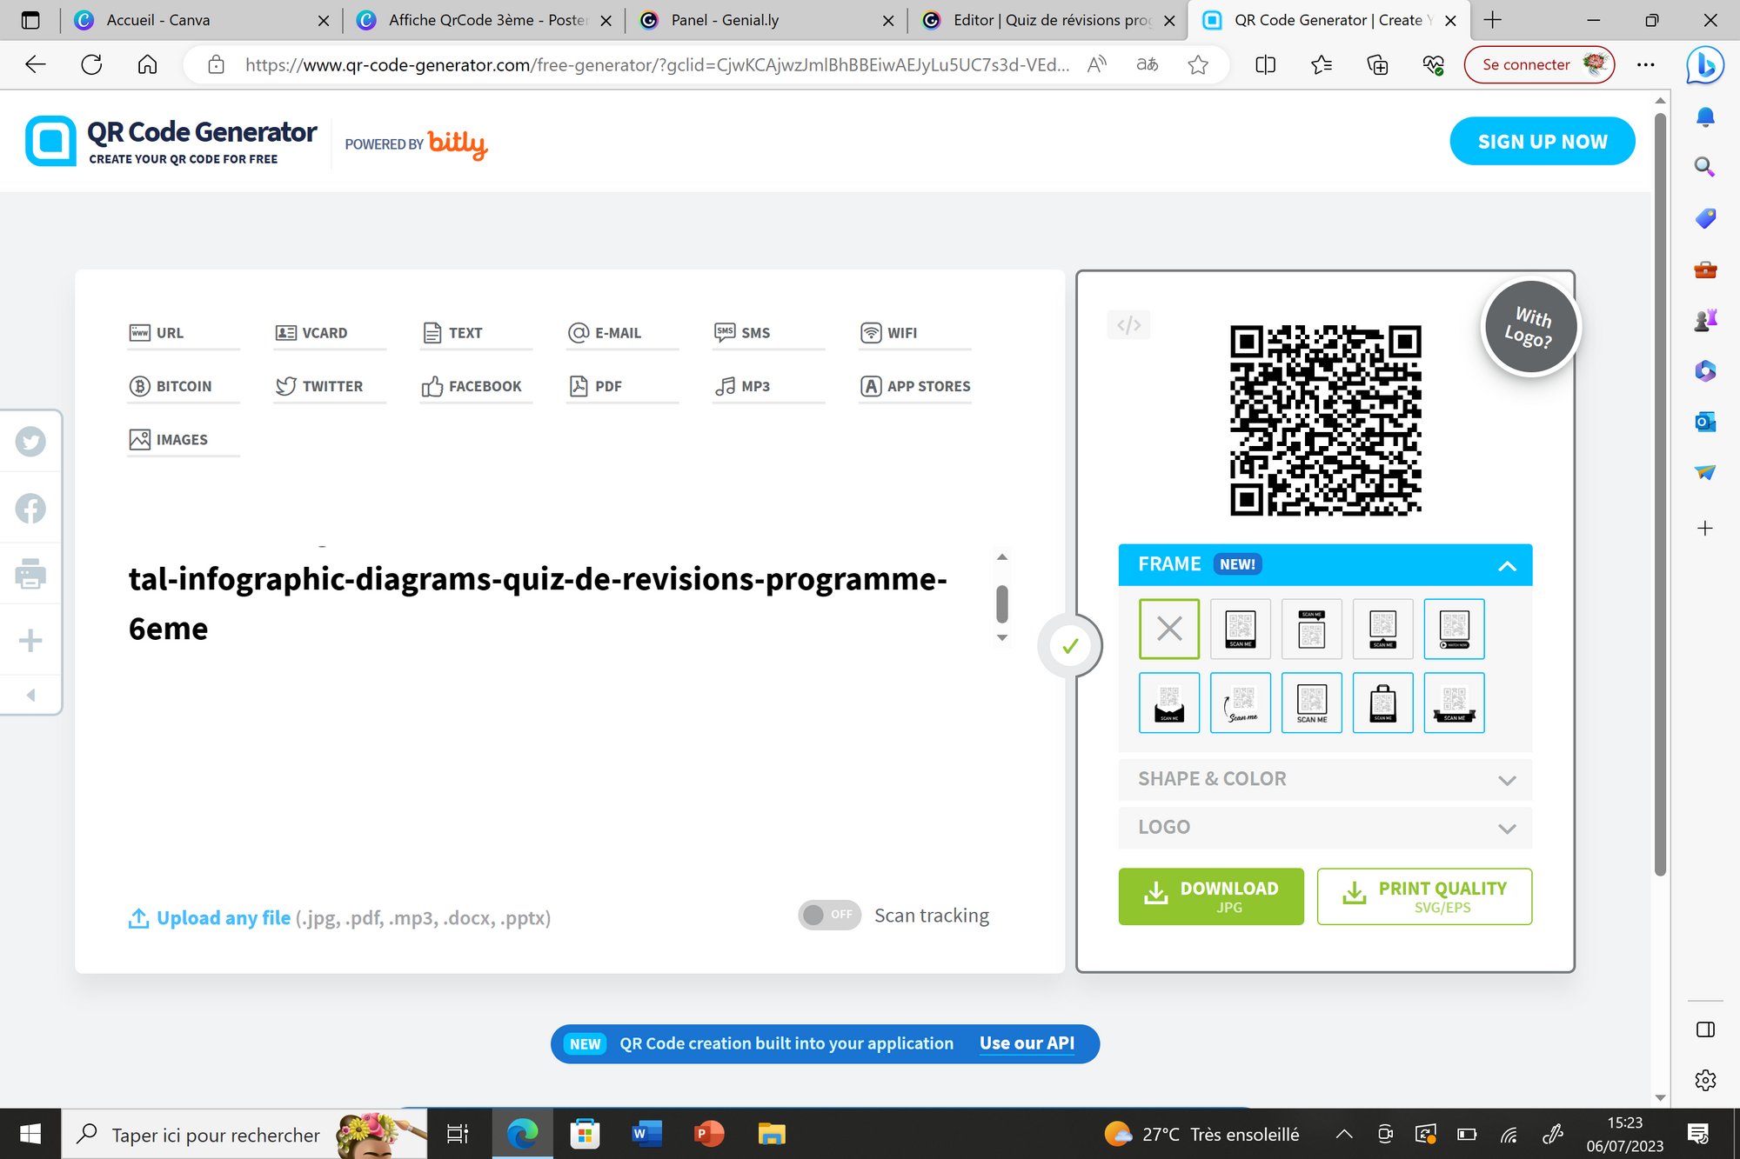This screenshot has height=1159, width=1740.
Task: Expand the LOGO section
Action: pos(1324,827)
